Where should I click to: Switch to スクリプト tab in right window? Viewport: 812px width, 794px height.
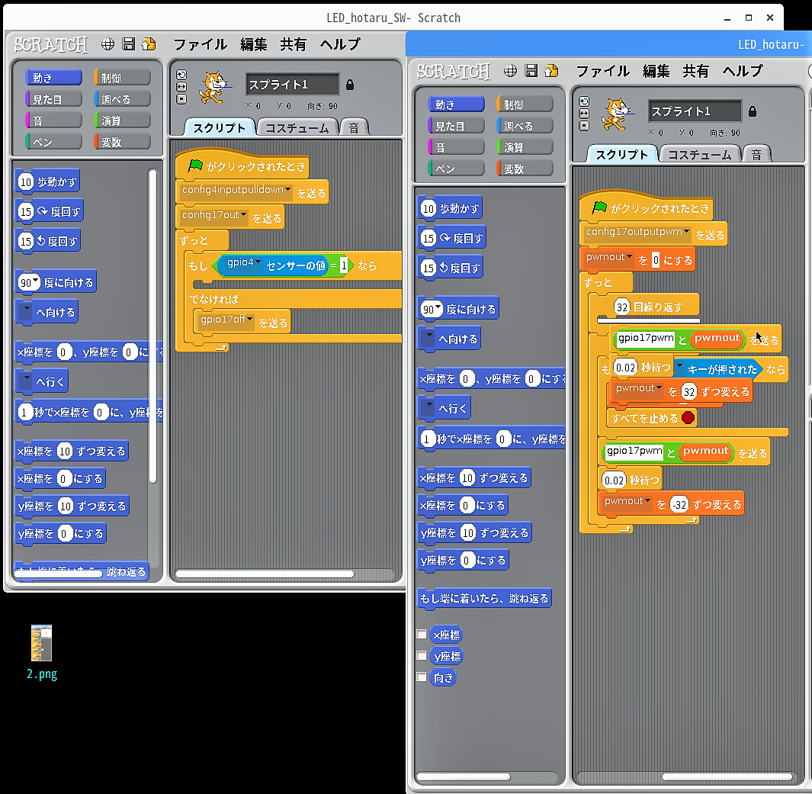pyautogui.click(x=622, y=154)
